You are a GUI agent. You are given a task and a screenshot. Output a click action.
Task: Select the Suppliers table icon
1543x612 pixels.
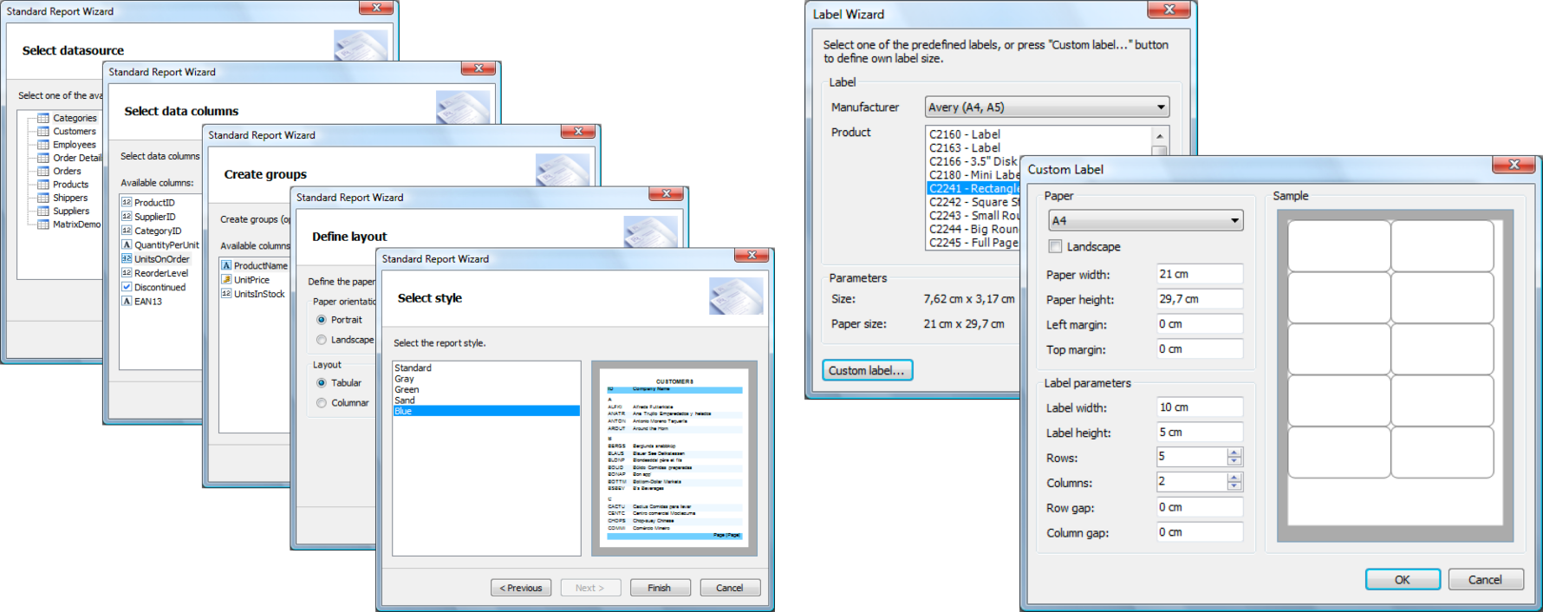pos(43,211)
